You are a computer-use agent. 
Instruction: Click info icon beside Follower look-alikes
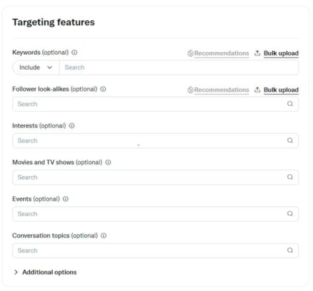(103, 89)
